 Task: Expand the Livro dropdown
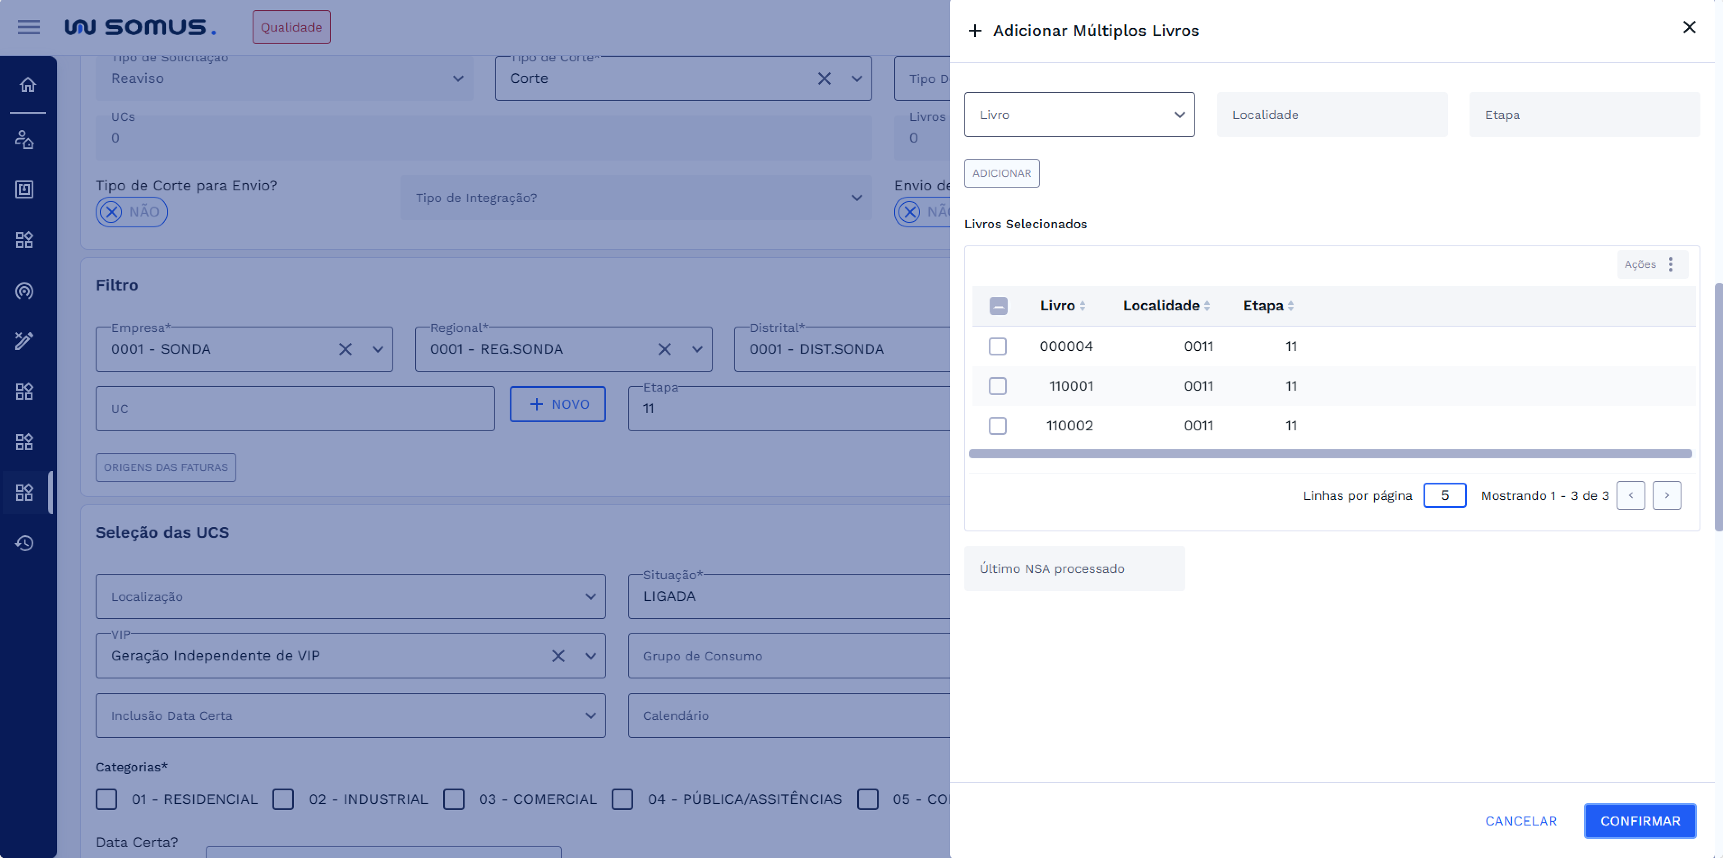pyautogui.click(x=1079, y=115)
